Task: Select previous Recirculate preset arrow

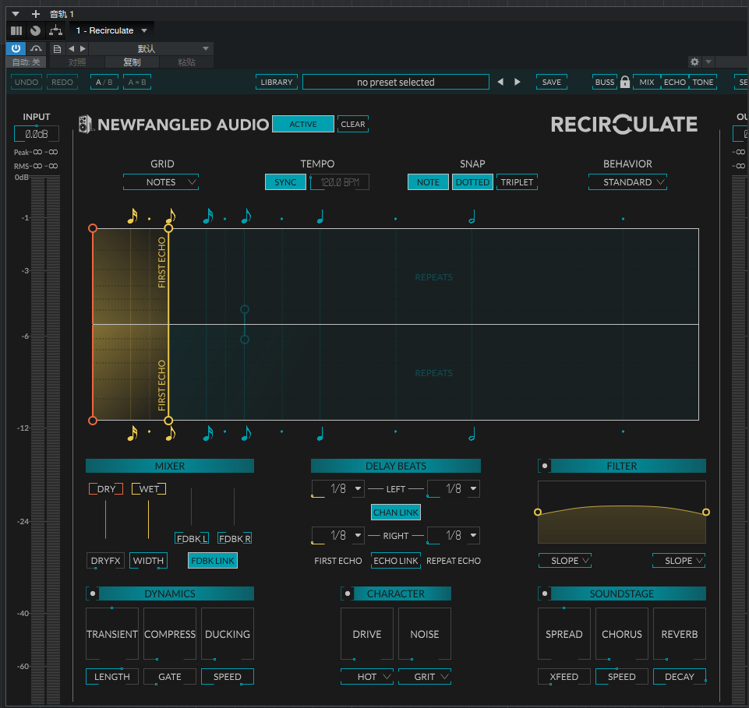Action: (500, 82)
